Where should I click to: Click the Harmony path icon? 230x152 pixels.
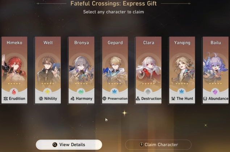(x=72, y=99)
